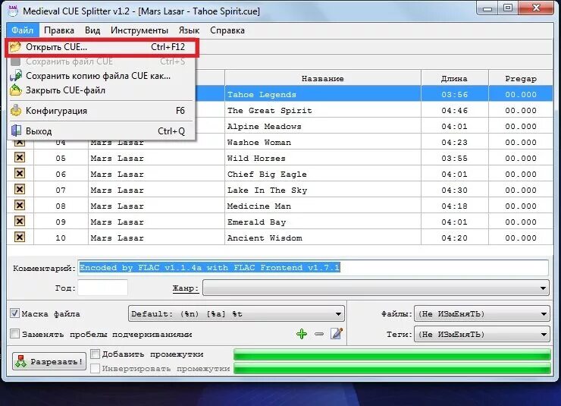
Task: Select the Alpine Meadows track title
Action: coord(265,127)
